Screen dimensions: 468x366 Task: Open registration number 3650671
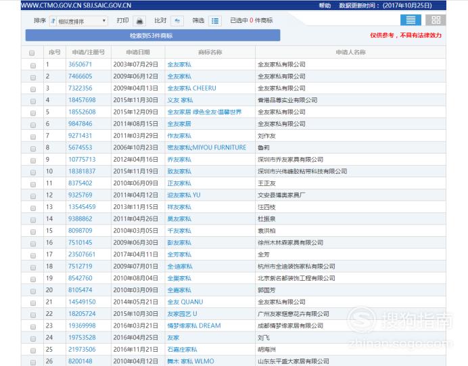(x=80, y=64)
